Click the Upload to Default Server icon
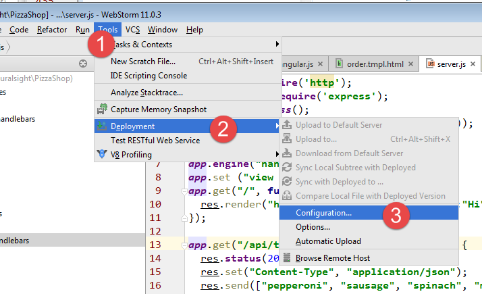The width and height of the screenshot is (482, 294). [x=287, y=124]
